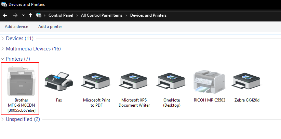Click Add a printer

[x=50, y=27]
